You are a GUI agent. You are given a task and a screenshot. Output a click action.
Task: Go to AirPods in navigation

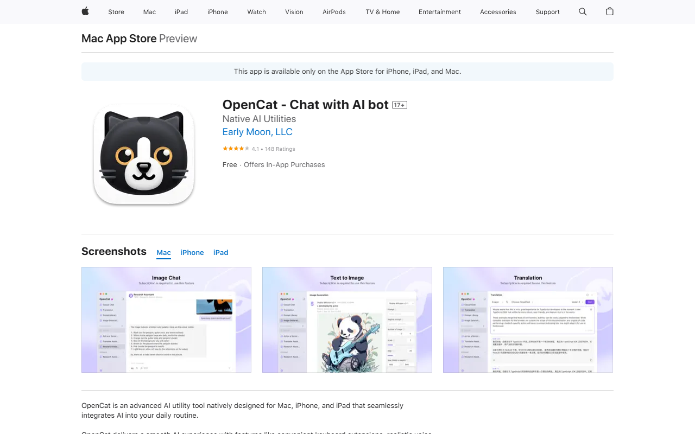click(334, 12)
